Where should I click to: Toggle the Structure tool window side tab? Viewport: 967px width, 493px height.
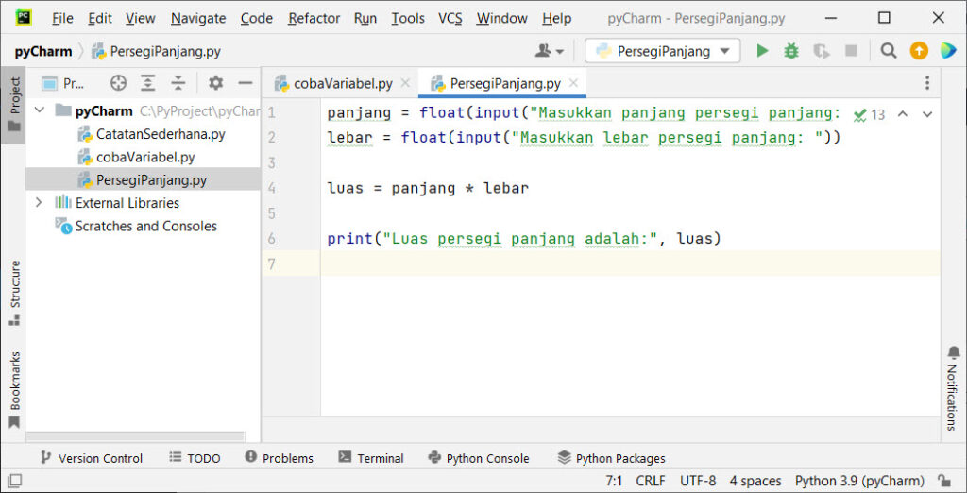click(x=14, y=293)
